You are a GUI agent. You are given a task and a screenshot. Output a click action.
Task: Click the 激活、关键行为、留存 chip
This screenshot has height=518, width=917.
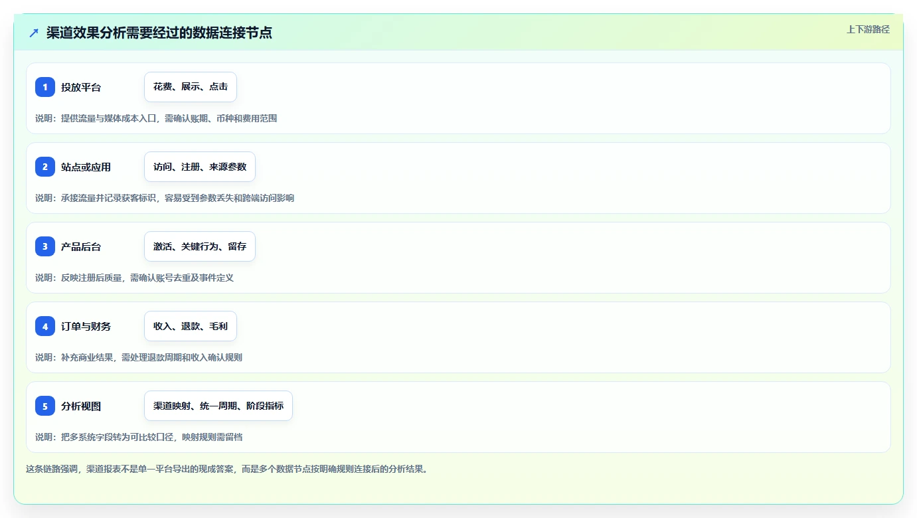click(x=200, y=246)
